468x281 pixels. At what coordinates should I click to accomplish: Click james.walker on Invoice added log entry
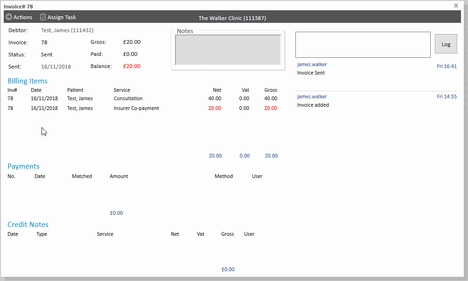coord(312,96)
